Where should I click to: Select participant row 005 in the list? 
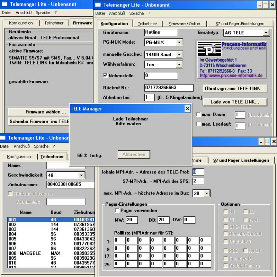[x=51, y=239]
